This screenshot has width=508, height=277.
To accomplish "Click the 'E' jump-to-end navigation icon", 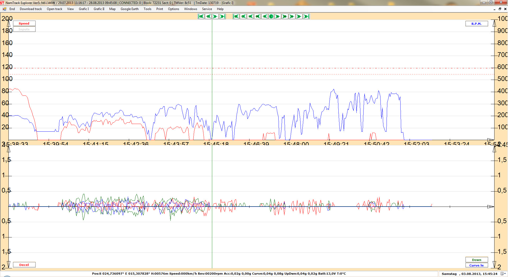I will click(306, 16).
